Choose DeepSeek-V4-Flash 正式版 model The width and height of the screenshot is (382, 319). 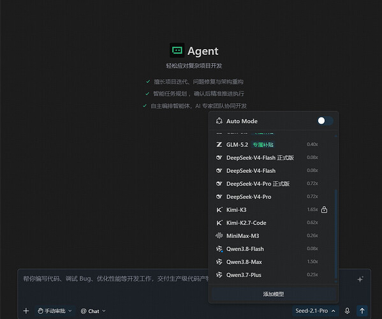coord(272,158)
